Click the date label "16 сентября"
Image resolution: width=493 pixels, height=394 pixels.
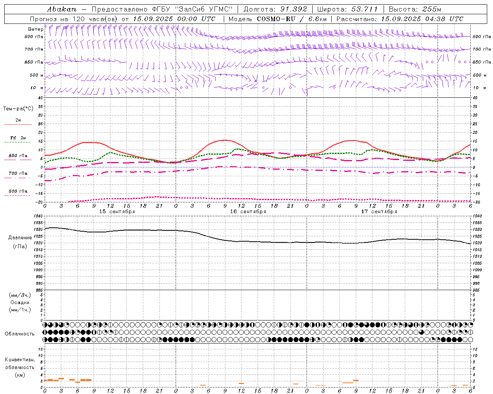point(248,212)
